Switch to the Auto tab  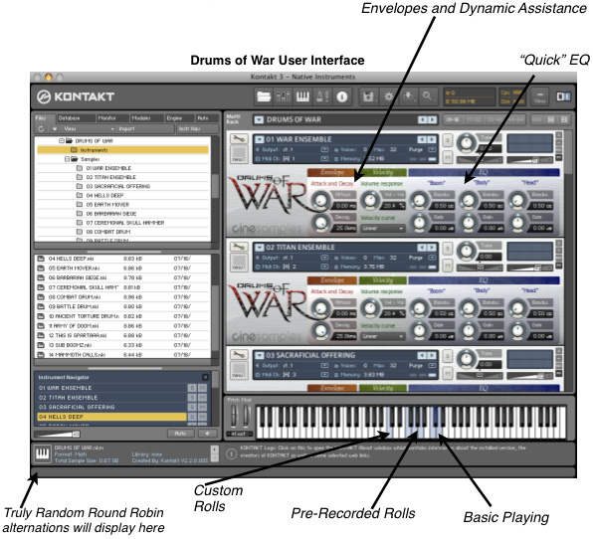207,118
